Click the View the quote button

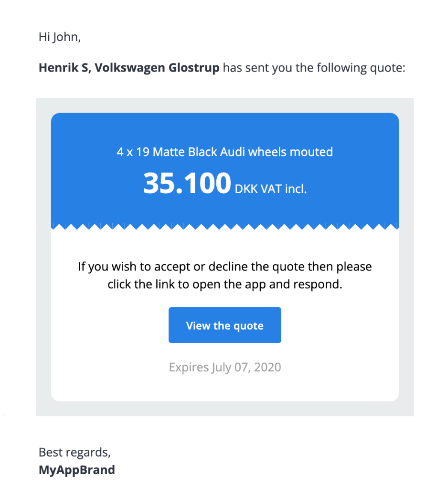click(224, 325)
